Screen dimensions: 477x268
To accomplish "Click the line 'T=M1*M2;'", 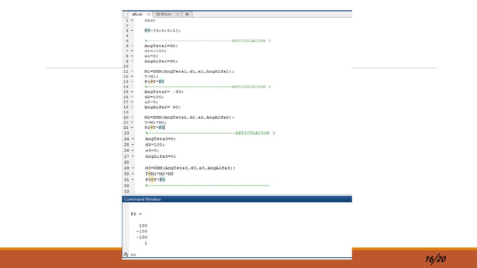I will click(156, 122).
